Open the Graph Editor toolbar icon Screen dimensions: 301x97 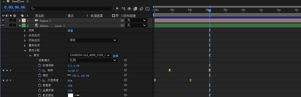point(147,8)
